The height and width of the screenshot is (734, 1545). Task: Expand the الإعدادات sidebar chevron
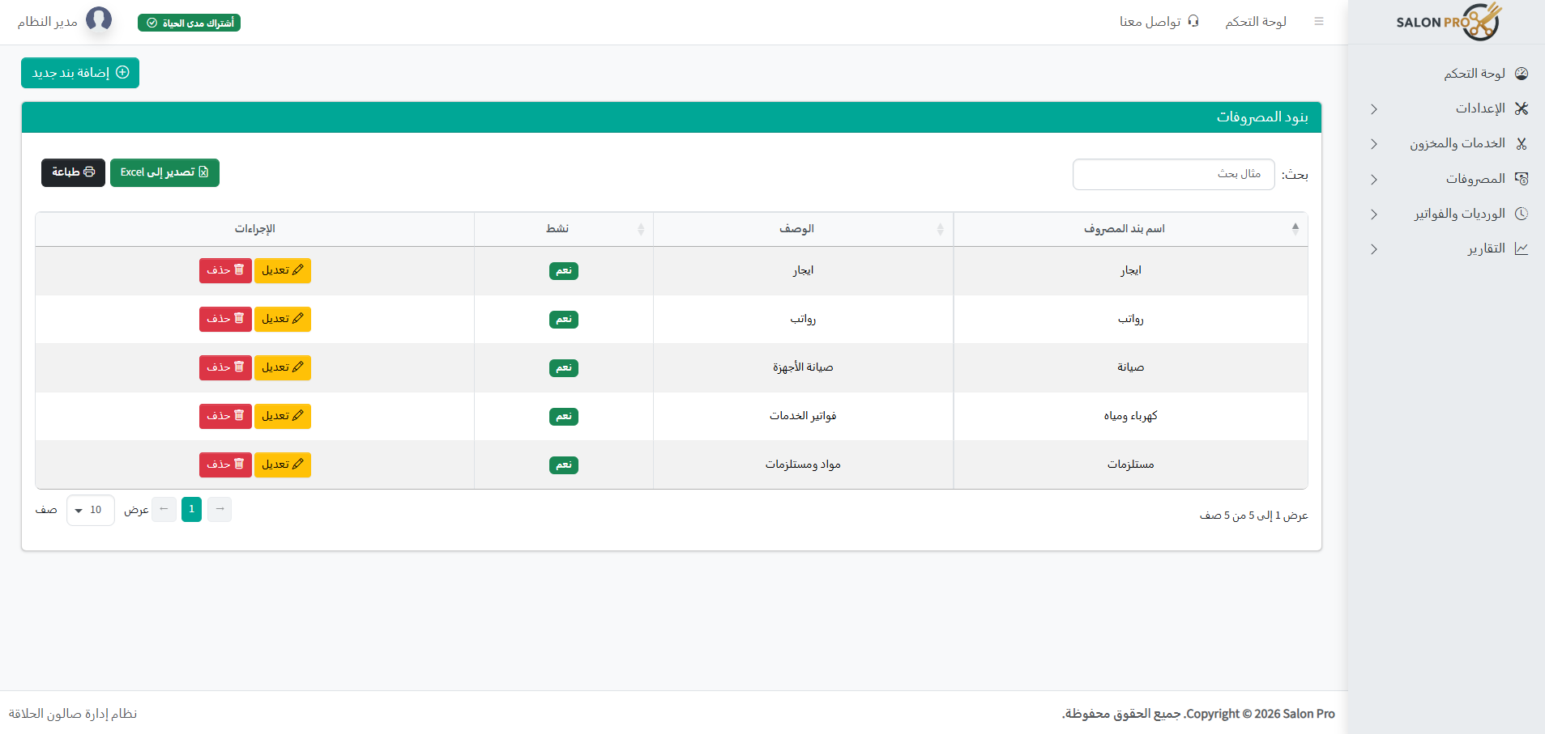coord(1373,108)
